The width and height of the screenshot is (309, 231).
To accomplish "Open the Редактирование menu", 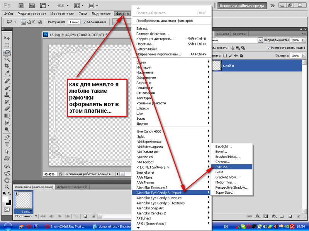I will tap(32, 14).
